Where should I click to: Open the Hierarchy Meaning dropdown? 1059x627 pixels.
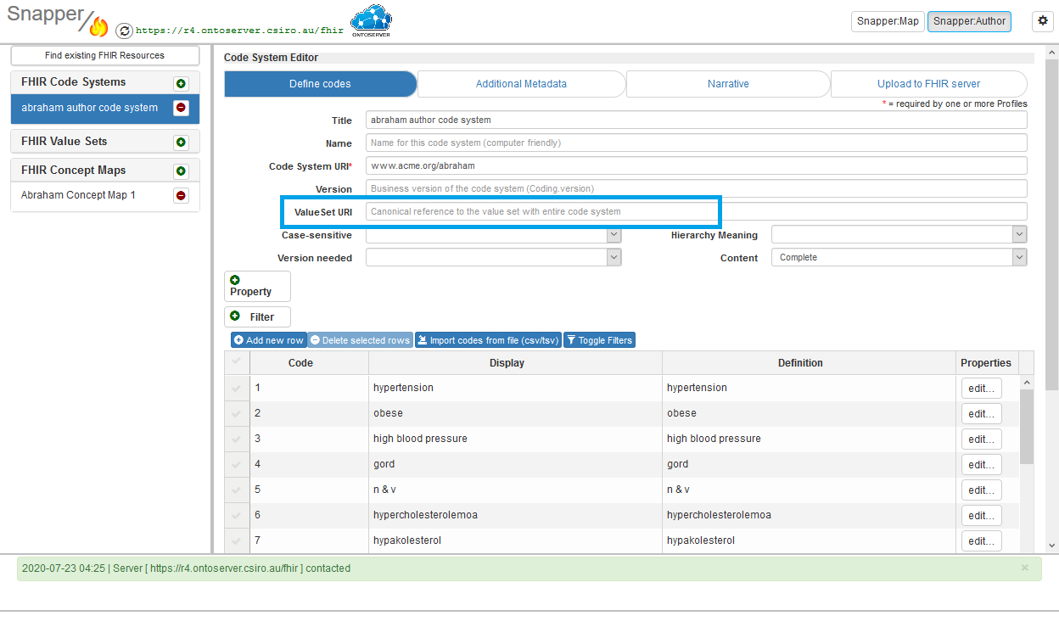tap(899, 235)
